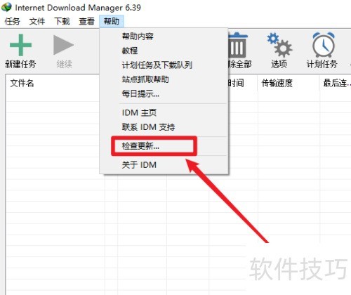This screenshot has height=295, width=351.
Task: Close the open 帮助 menu
Action: [x=112, y=21]
